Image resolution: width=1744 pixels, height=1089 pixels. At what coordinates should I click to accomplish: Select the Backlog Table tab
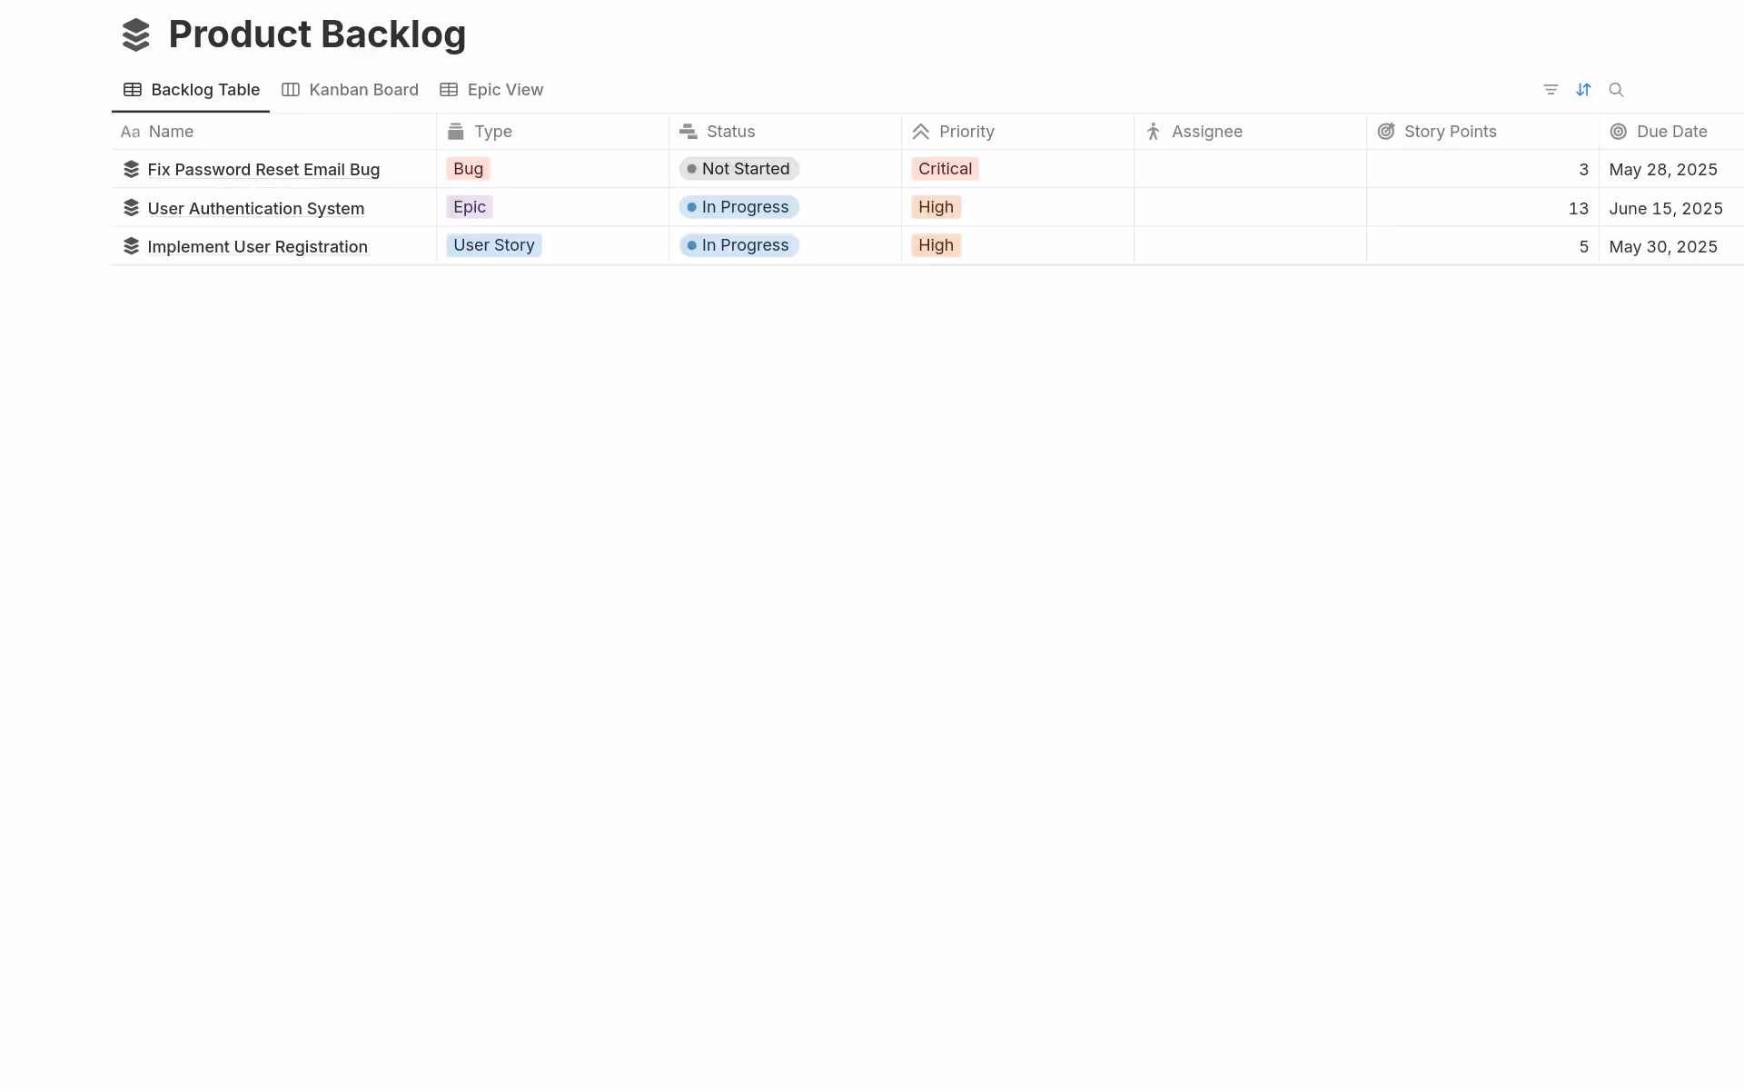[x=191, y=89]
